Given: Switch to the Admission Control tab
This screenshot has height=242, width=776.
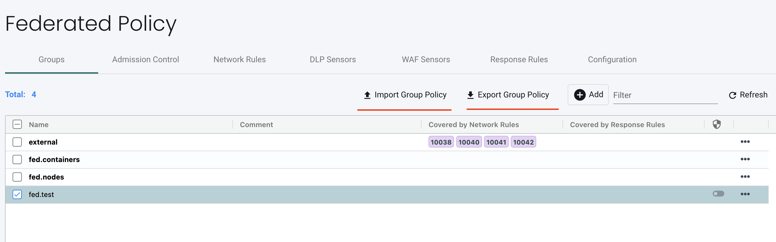Looking at the screenshot, I should [x=146, y=59].
